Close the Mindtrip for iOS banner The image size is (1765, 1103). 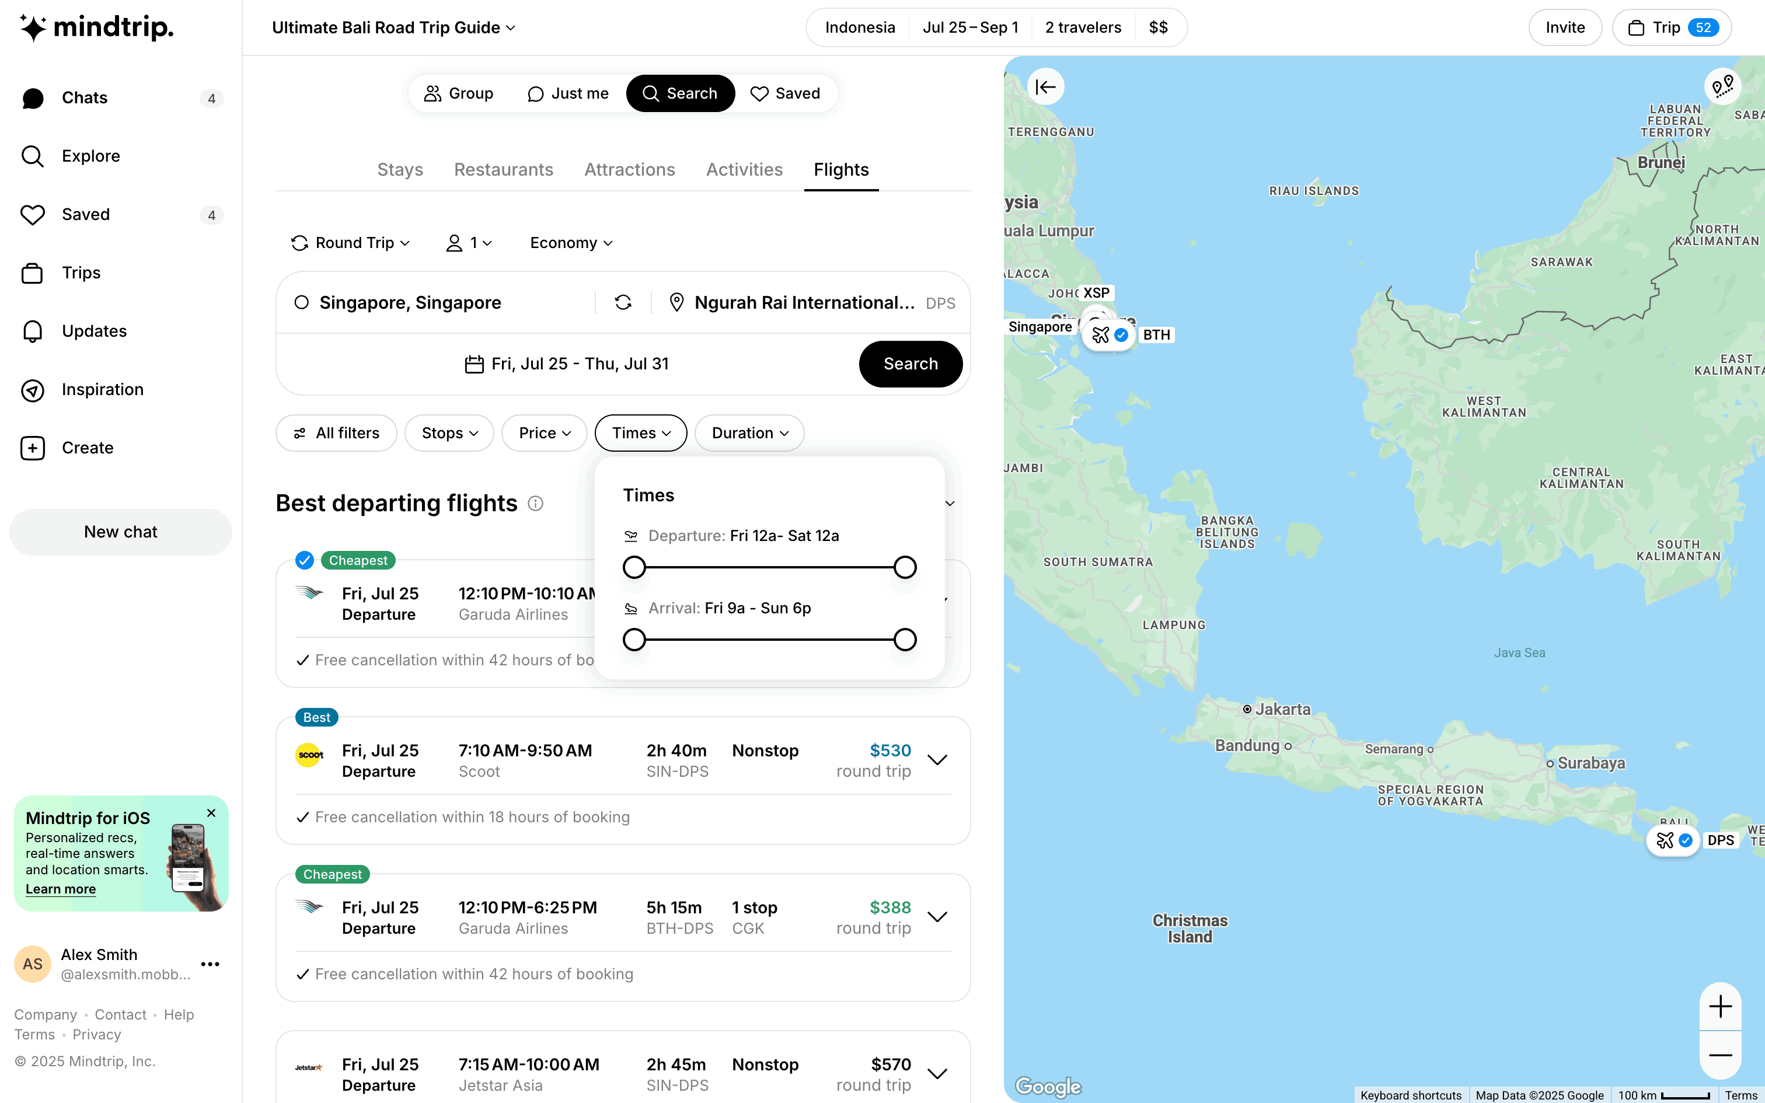pyautogui.click(x=211, y=812)
